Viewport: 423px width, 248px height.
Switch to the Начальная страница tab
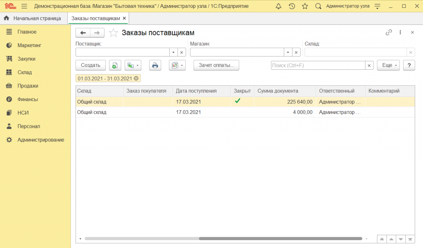(x=32, y=18)
